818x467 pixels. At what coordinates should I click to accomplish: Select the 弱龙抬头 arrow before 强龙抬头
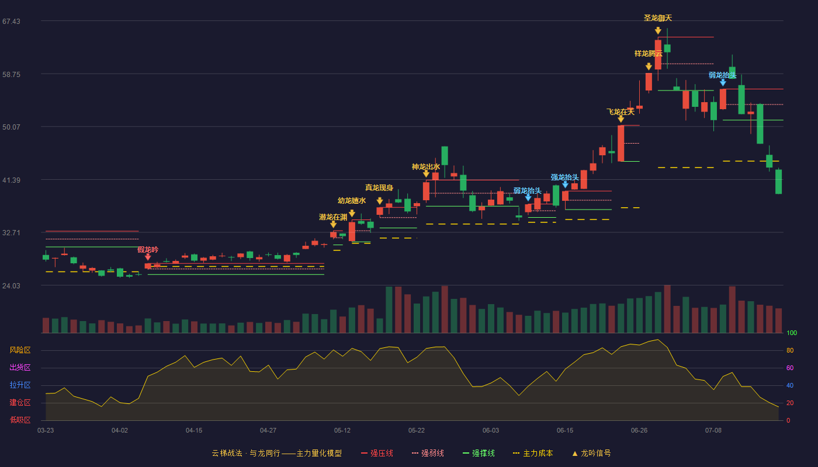pyautogui.click(x=528, y=198)
